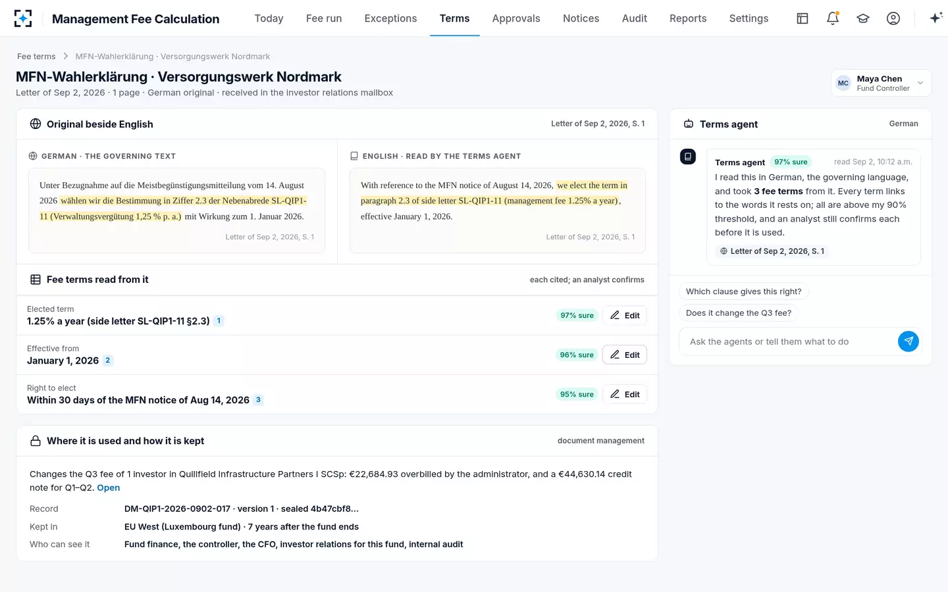
Task: Click the globe icon beside German governing text
Action: 33,157
